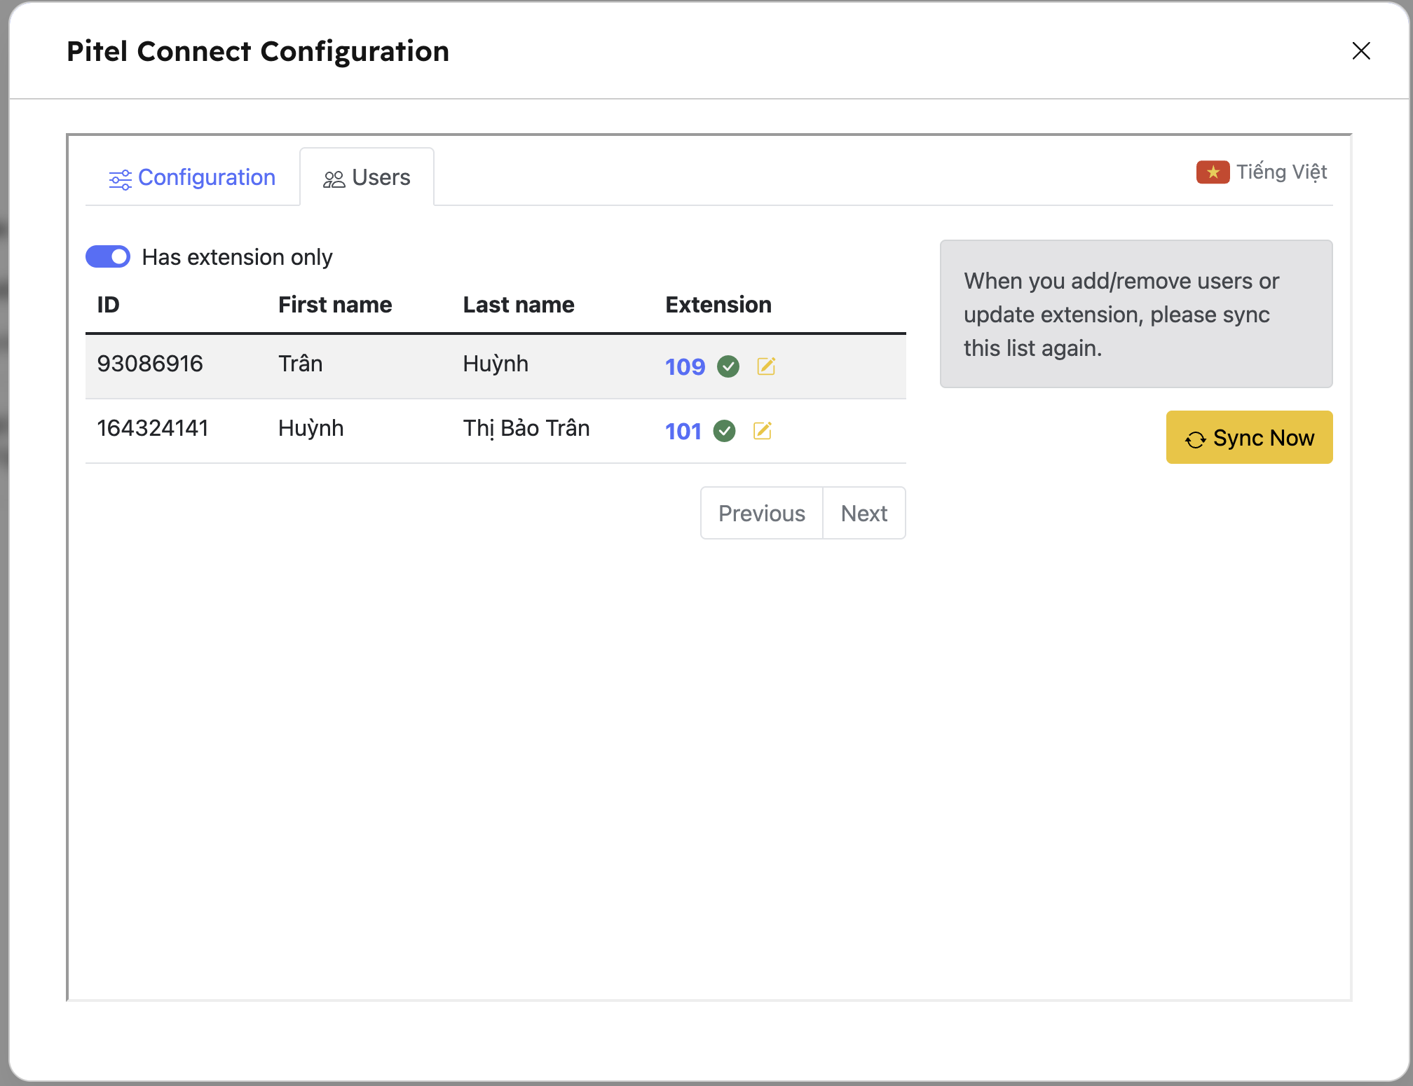
Task: Close the Pitel Connect Configuration dialog
Action: [1360, 50]
